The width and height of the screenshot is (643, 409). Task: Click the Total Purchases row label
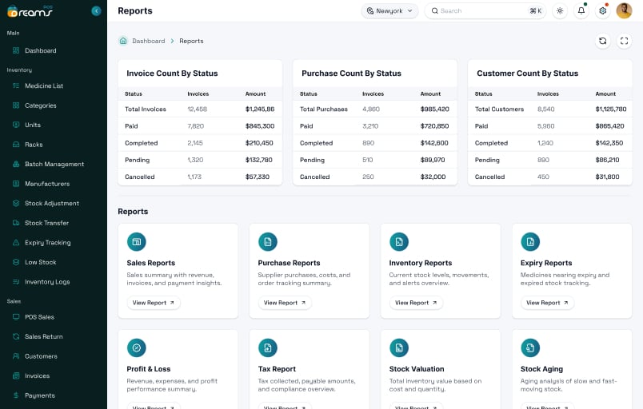click(324, 109)
